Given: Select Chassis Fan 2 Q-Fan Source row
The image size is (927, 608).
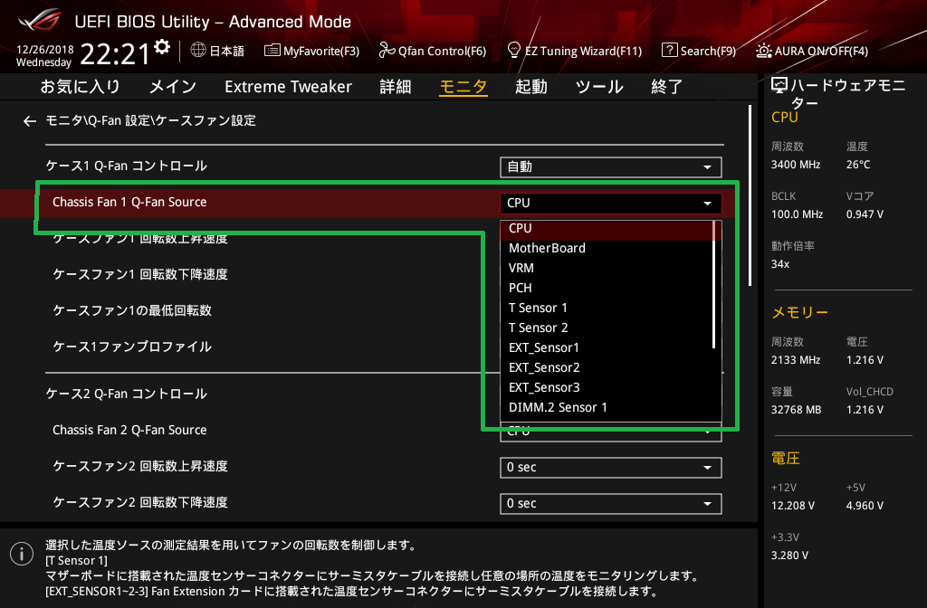Looking at the screenshot, I should 129,430.
